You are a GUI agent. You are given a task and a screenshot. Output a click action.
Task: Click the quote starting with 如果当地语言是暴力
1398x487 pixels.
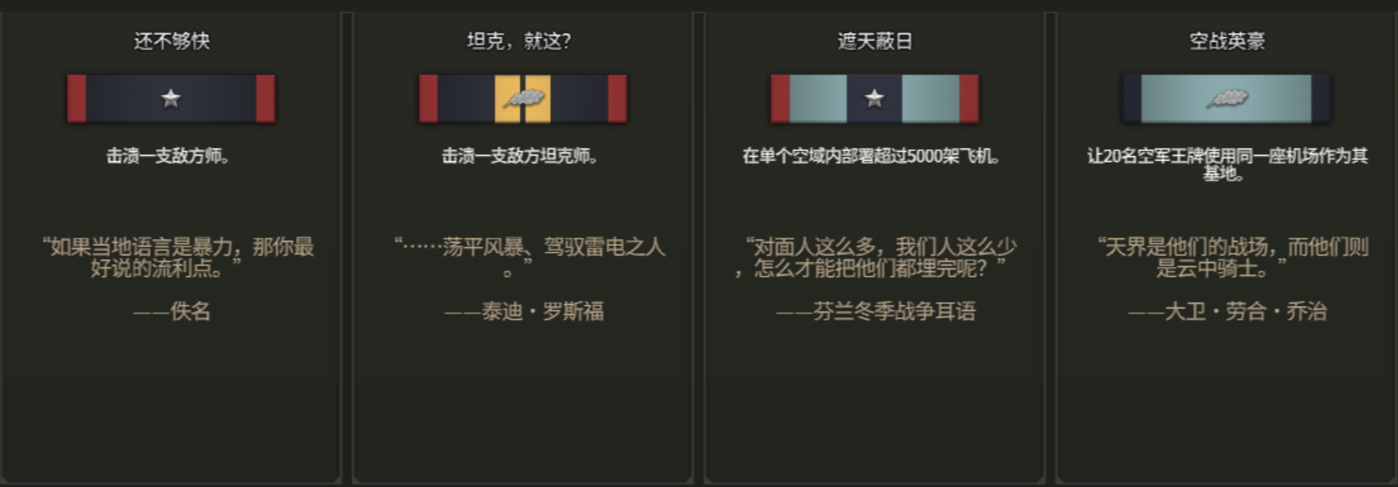point(178,257)
